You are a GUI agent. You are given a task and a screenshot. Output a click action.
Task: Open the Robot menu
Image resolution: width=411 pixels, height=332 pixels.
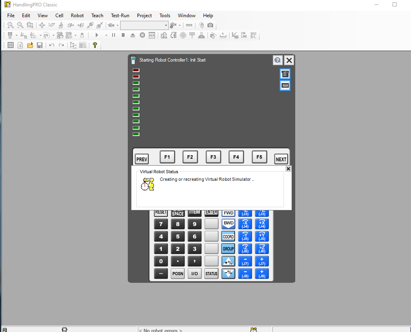[x=77, y=16]
